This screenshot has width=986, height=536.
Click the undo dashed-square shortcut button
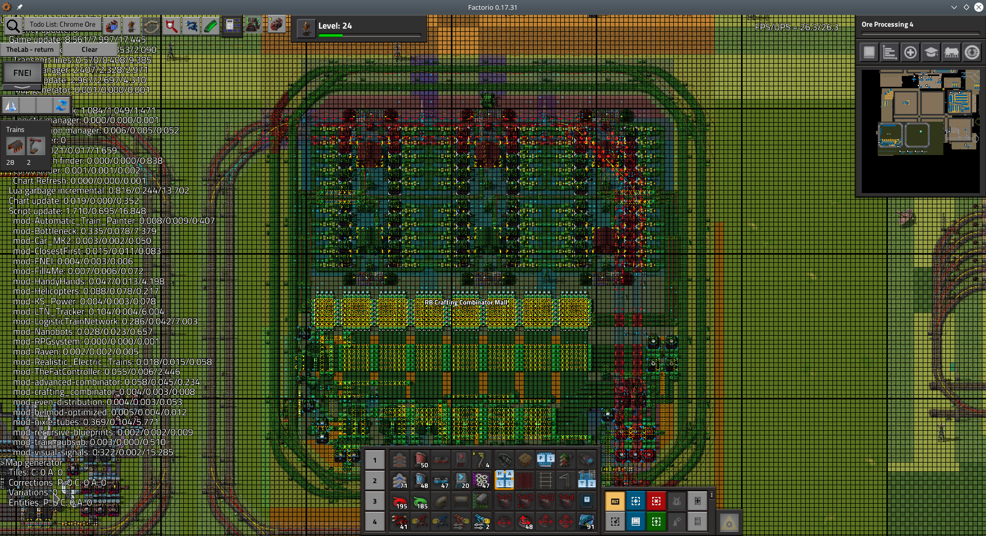615,522
